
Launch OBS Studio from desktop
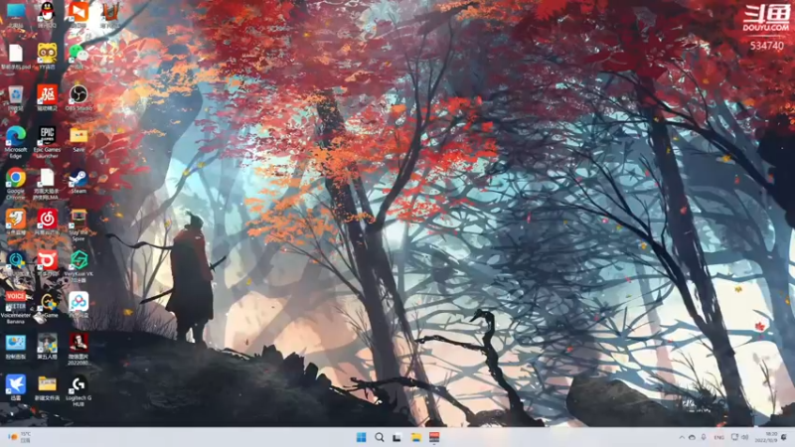(x=79, y=96)
